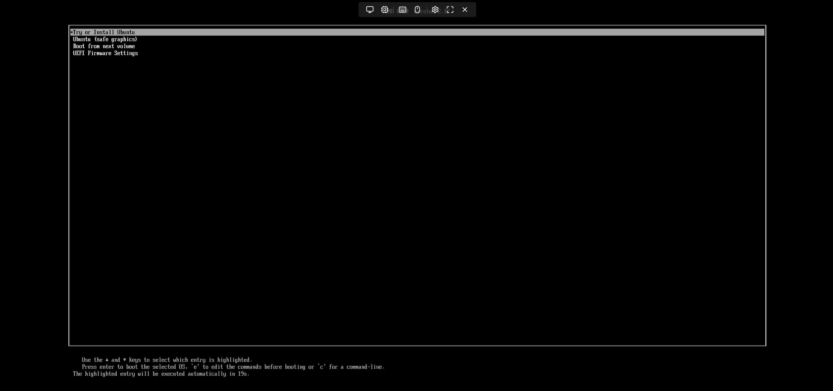Close the remote console toolbar

465,10
